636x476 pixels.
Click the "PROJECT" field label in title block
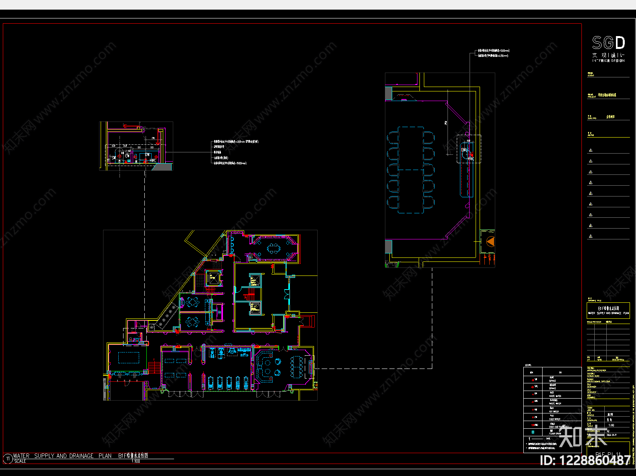pos(591,97)
